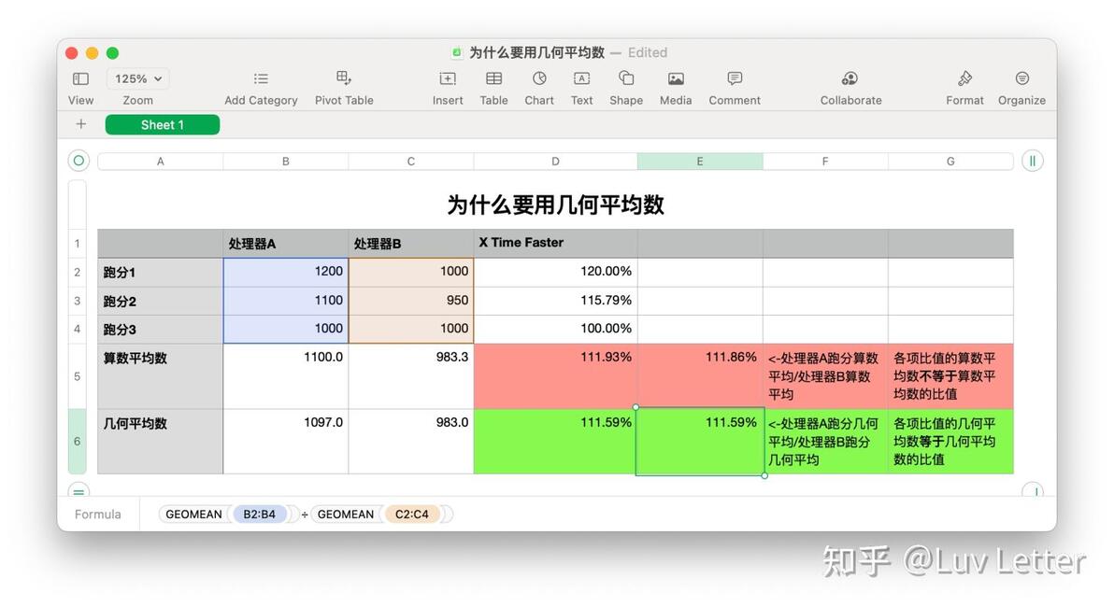Click the B2:B4 range token in formula
This screenshot has height=607, width=1114.
259,514
